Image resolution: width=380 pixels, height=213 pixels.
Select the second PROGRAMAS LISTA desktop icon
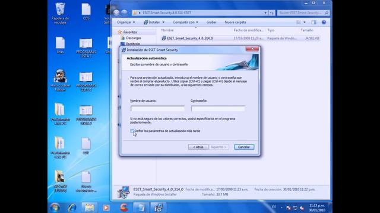pos(86,82)
